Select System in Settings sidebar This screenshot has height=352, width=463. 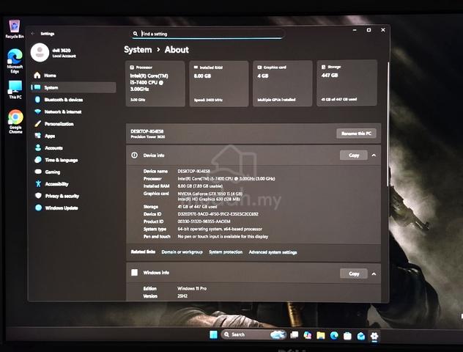click(x=73, y=87)
